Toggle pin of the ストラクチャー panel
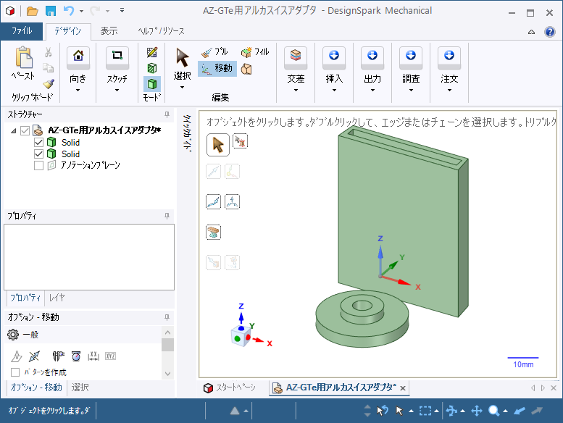Viewport: 563px width, 423px height. tap(167, 114)
